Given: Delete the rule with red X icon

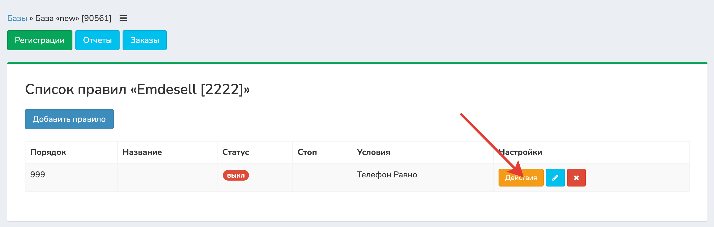Looking at the screenshot, I should pyautogui.click(x=576, y=178).
